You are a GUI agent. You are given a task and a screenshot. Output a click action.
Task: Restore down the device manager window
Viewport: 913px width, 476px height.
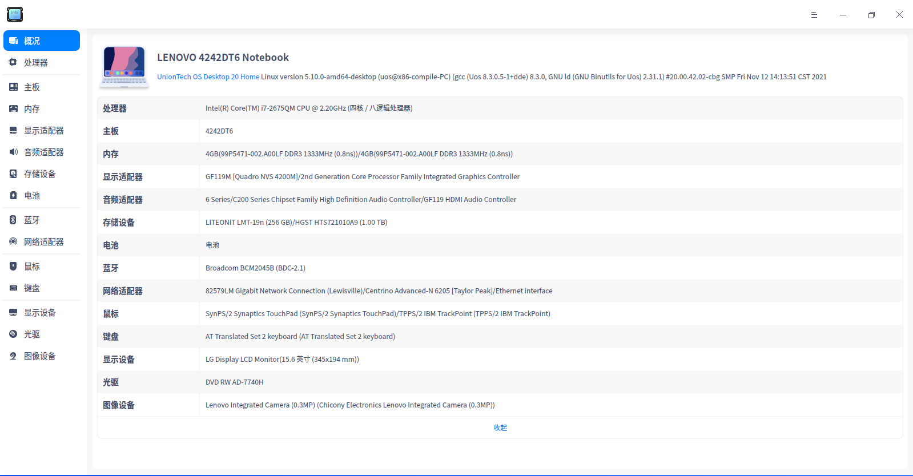pos(871,15)
